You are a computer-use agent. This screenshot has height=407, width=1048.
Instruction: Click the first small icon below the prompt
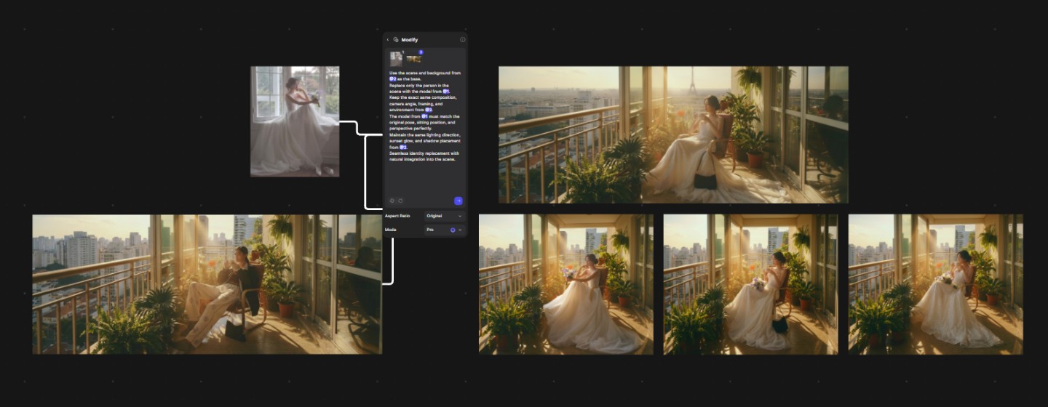(x=392, y=201)
